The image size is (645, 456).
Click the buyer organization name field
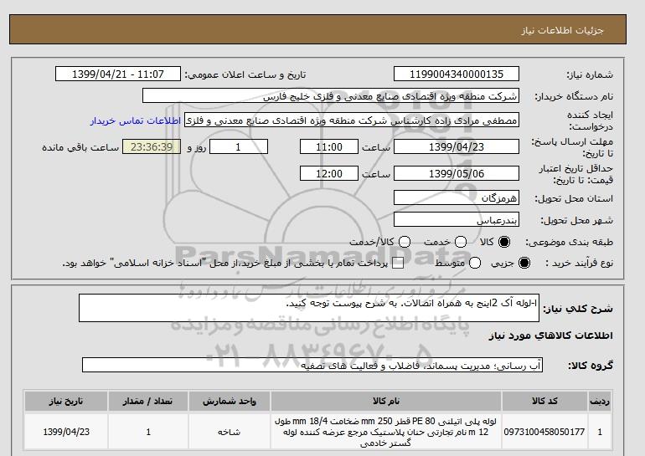pos(331,95)
